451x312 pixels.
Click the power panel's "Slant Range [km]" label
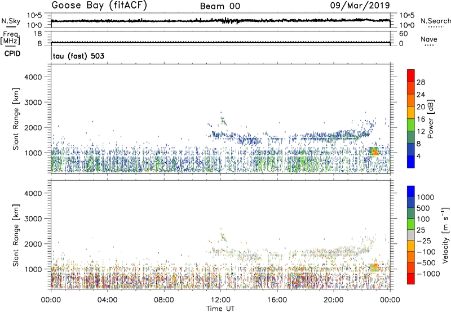(x=16, y=119)
